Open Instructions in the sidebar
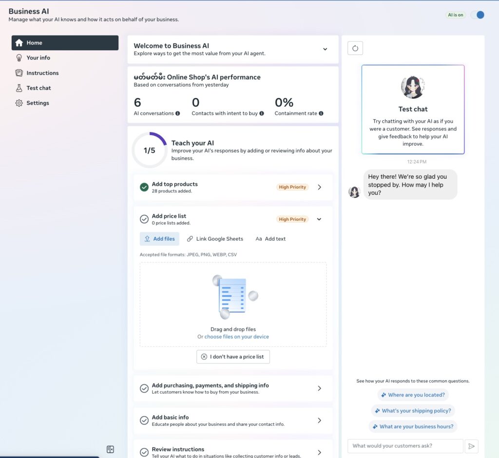Image resolution: width=499 pixels, height=458 pixels. point(42,73)
